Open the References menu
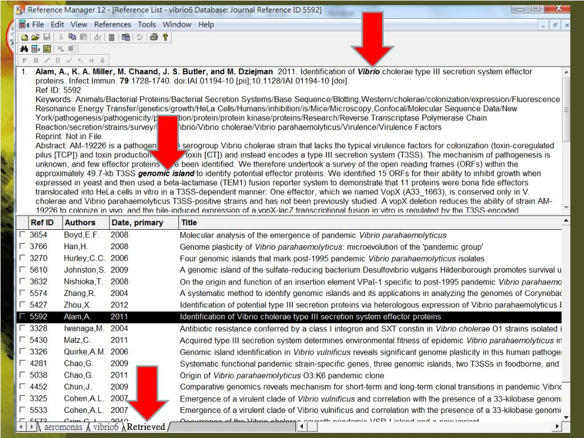 [x=112, y=25]
